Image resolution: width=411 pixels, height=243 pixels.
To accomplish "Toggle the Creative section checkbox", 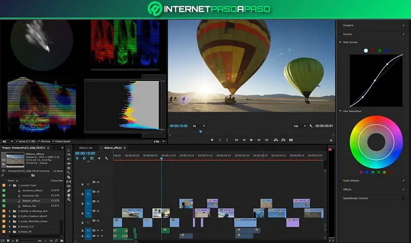I will [403, 25].
